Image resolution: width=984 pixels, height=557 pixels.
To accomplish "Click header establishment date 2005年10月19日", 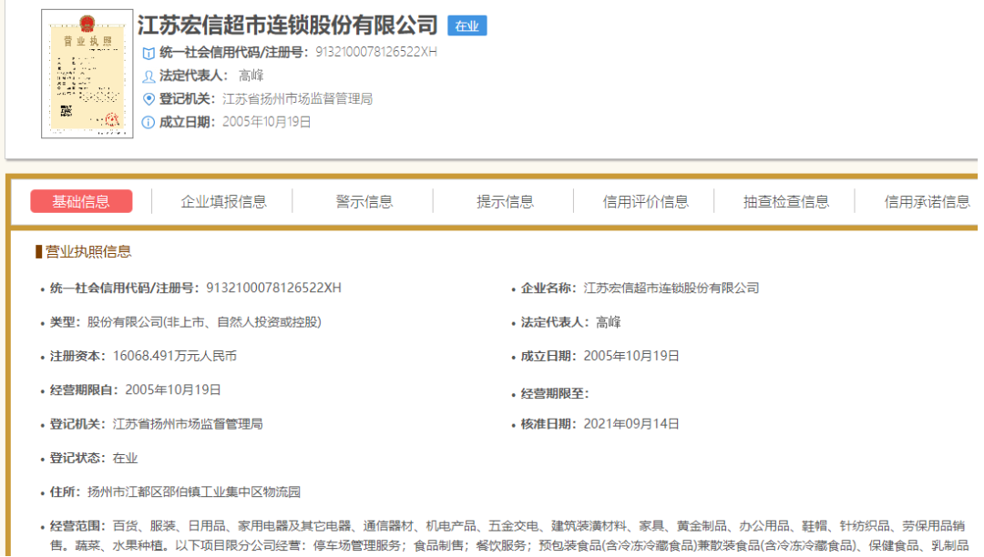I will (267, 122).
